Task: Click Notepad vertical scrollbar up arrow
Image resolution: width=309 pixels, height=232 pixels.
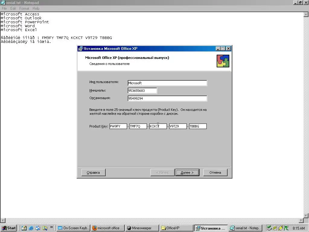Action: (x=306, y=14)
